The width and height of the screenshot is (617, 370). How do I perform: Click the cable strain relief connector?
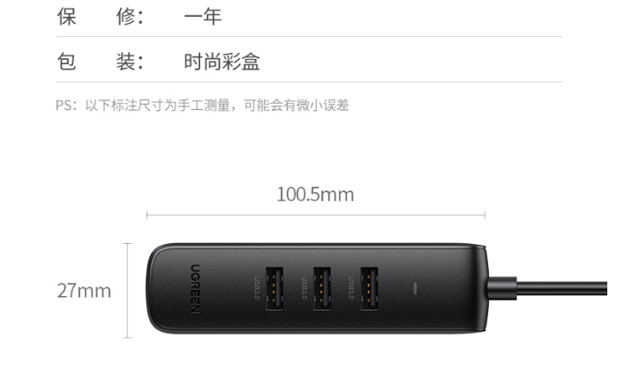(x=502, y=288)
